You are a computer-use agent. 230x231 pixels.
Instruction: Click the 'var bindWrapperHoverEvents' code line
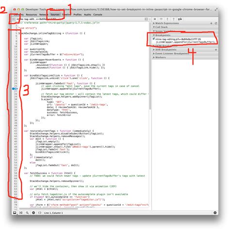[54, 60]
